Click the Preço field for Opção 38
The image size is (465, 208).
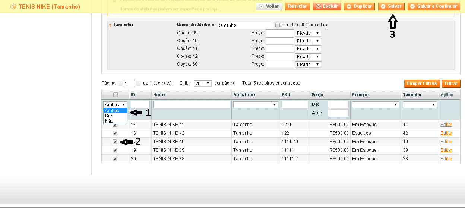[x=280, y=64]
